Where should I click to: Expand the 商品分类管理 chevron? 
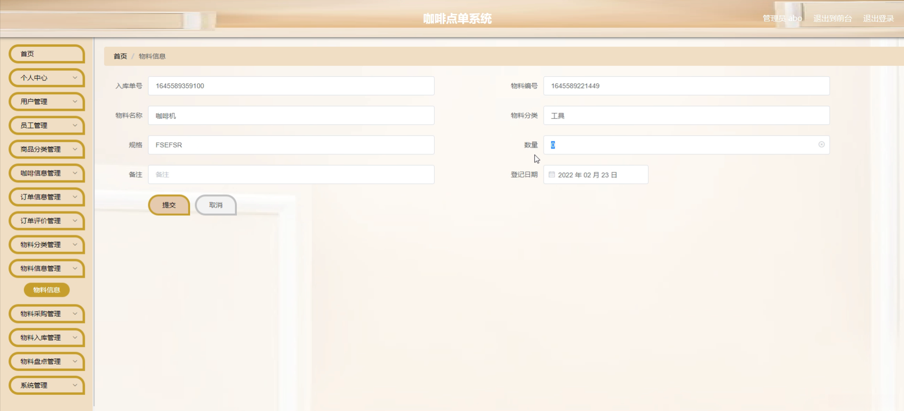(x=75, y=149)
